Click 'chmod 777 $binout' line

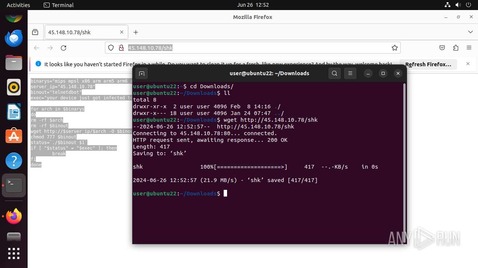pyautogui.click(x=53, y=137)
